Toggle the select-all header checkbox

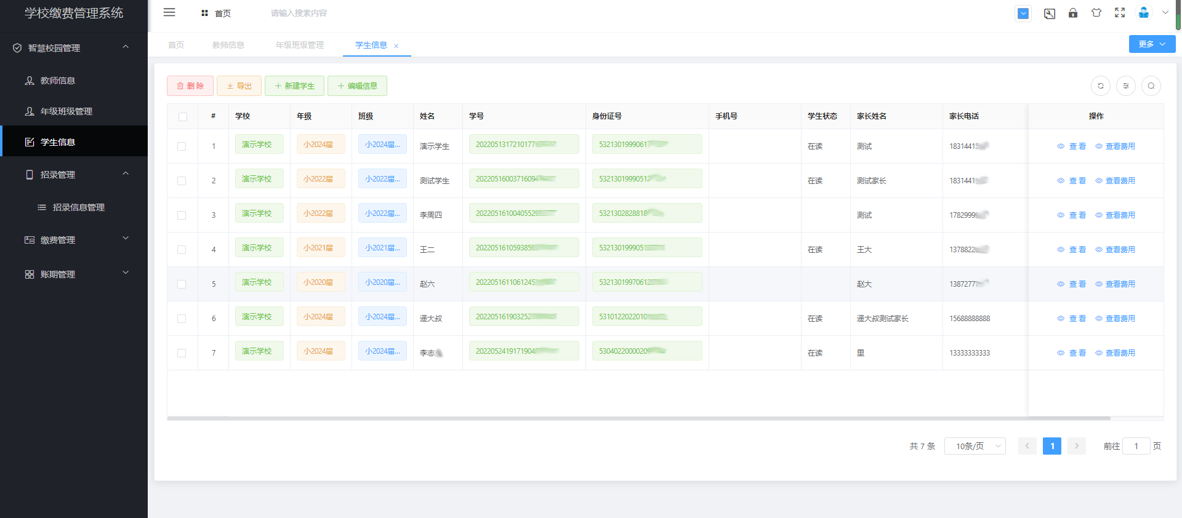[x=183, y=117]
